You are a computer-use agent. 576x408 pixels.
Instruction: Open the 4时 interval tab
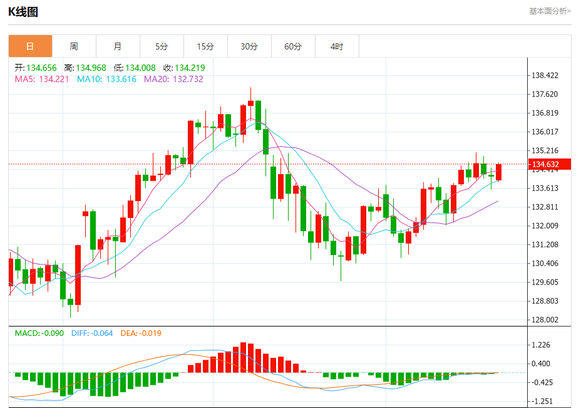tap(337, 46)
